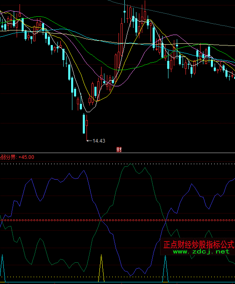The image size is (235, 284).
Task: Open the www.zdcj.net link
Action: [x=201, y=251]
